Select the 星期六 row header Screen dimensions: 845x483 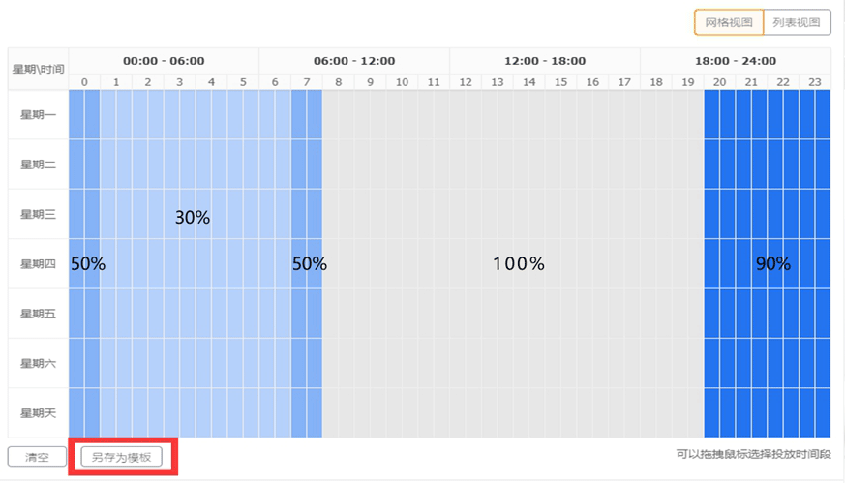[39, 363]
